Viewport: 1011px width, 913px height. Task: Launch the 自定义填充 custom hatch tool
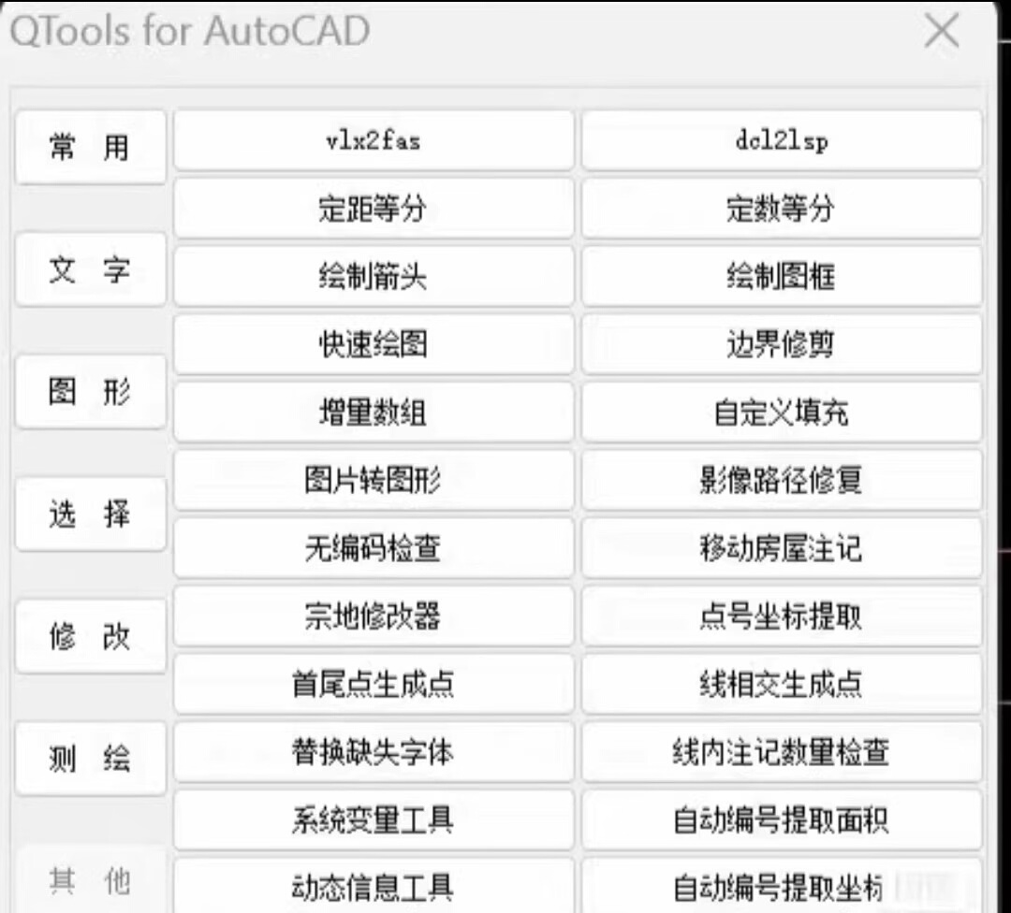point(783,413)
